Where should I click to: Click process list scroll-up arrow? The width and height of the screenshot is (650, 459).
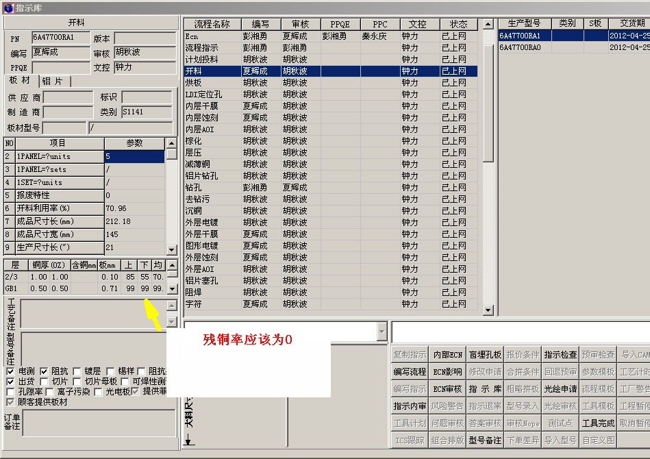tap(488, 25)
